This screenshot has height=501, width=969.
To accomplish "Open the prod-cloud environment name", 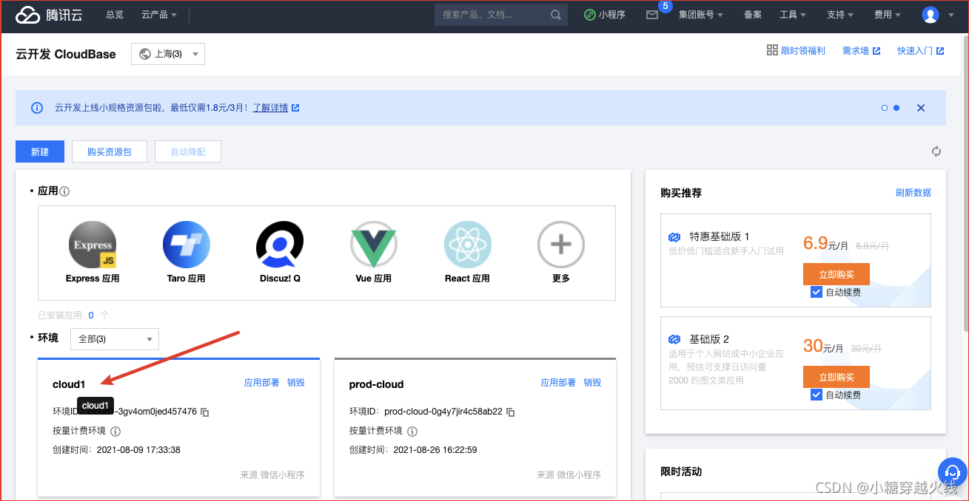I will click(376, 384).
